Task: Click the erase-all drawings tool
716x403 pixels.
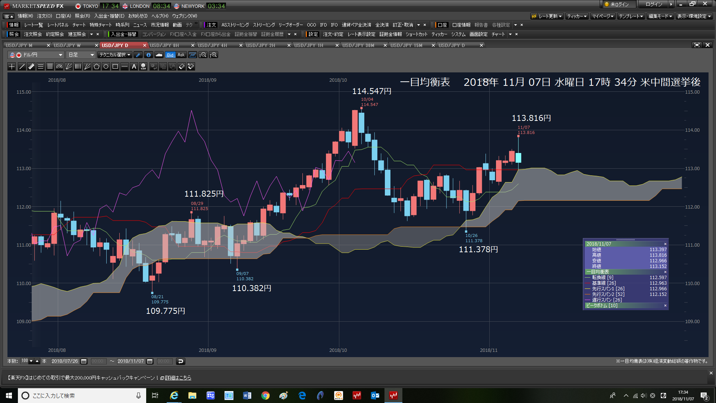Action: click(x=191, y=66)
